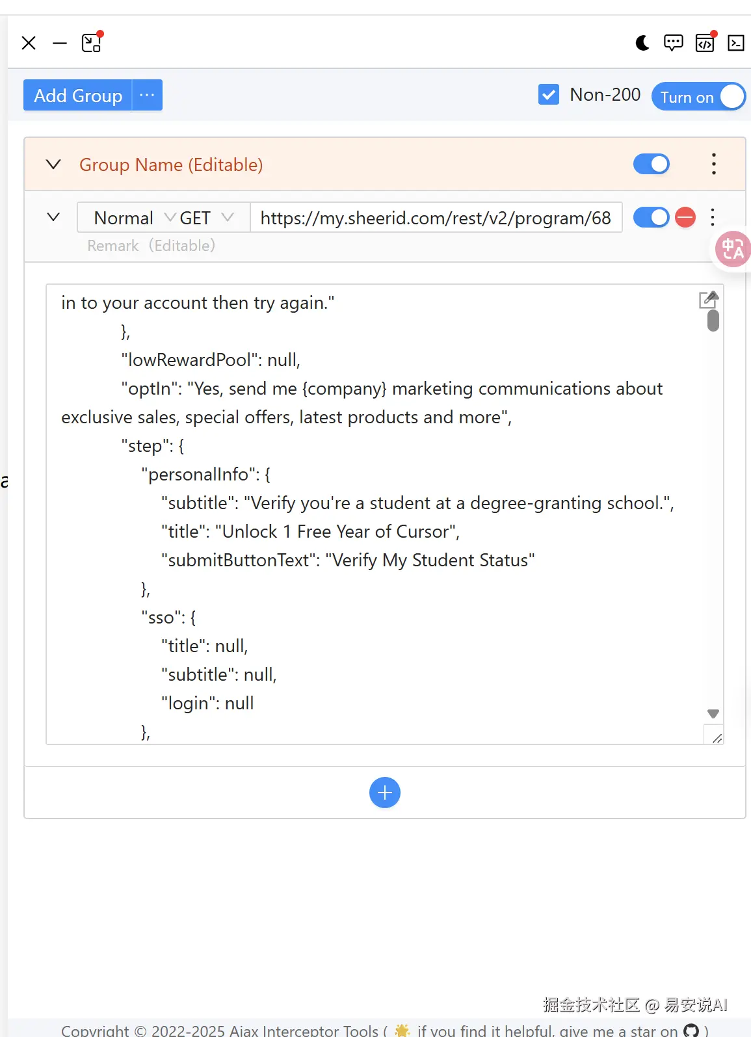This screenshot has width=751, height=1037.
Task: Remove the rule with red minus icon
Action: coord(685,217)
